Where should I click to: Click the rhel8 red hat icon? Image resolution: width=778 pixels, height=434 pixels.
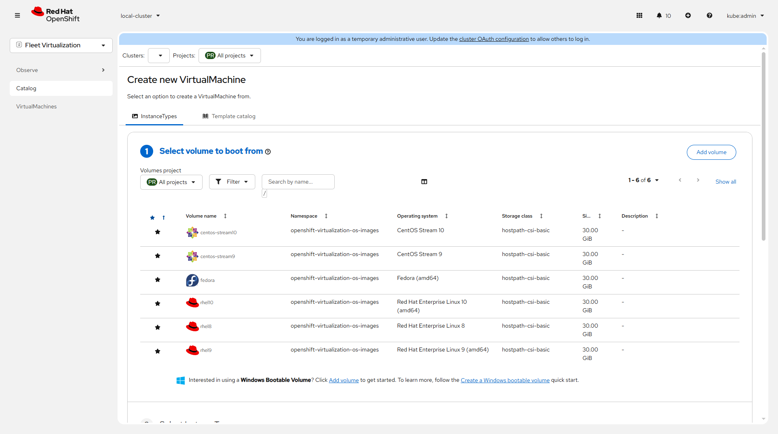point(192,326)
